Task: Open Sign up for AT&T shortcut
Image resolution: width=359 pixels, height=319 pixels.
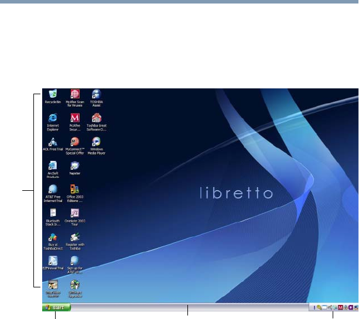Action: point(75,265)
